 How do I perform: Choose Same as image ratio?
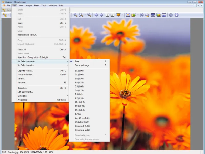coord(89,65)
